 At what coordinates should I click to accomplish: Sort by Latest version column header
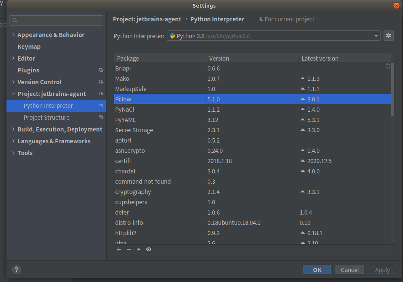click(x=344, y=58)
